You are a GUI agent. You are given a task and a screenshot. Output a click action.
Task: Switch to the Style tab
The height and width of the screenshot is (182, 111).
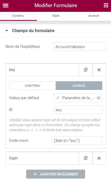pos(56,16)
